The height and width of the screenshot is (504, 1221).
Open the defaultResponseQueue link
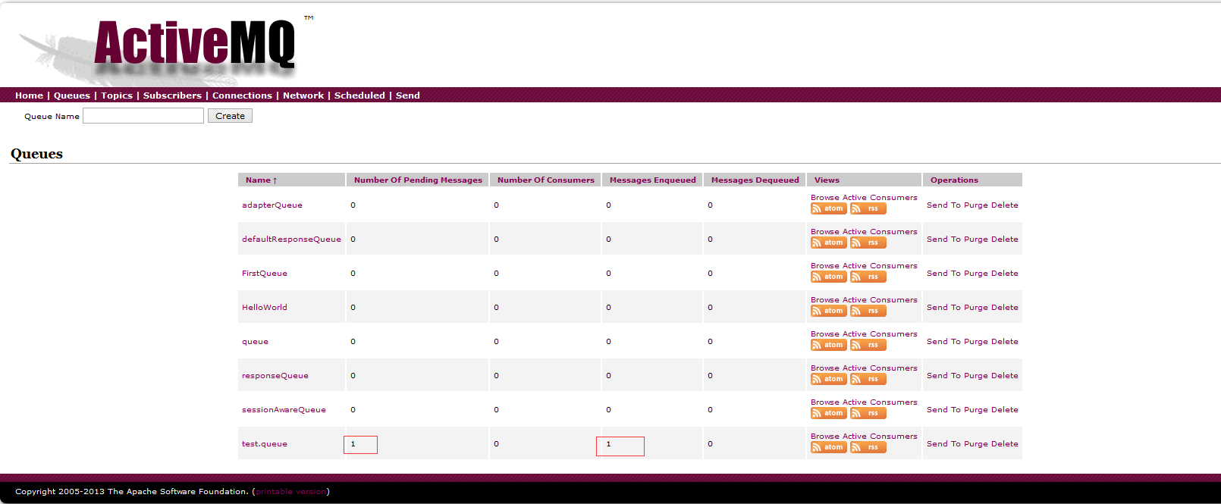(291, 239)
